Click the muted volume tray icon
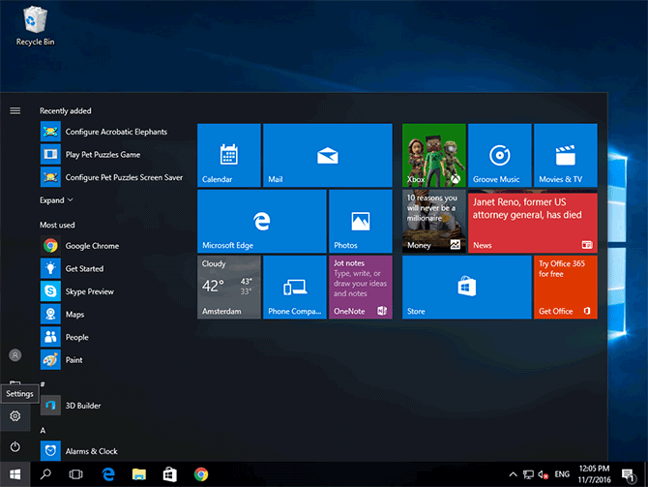 tap(543, 474)
